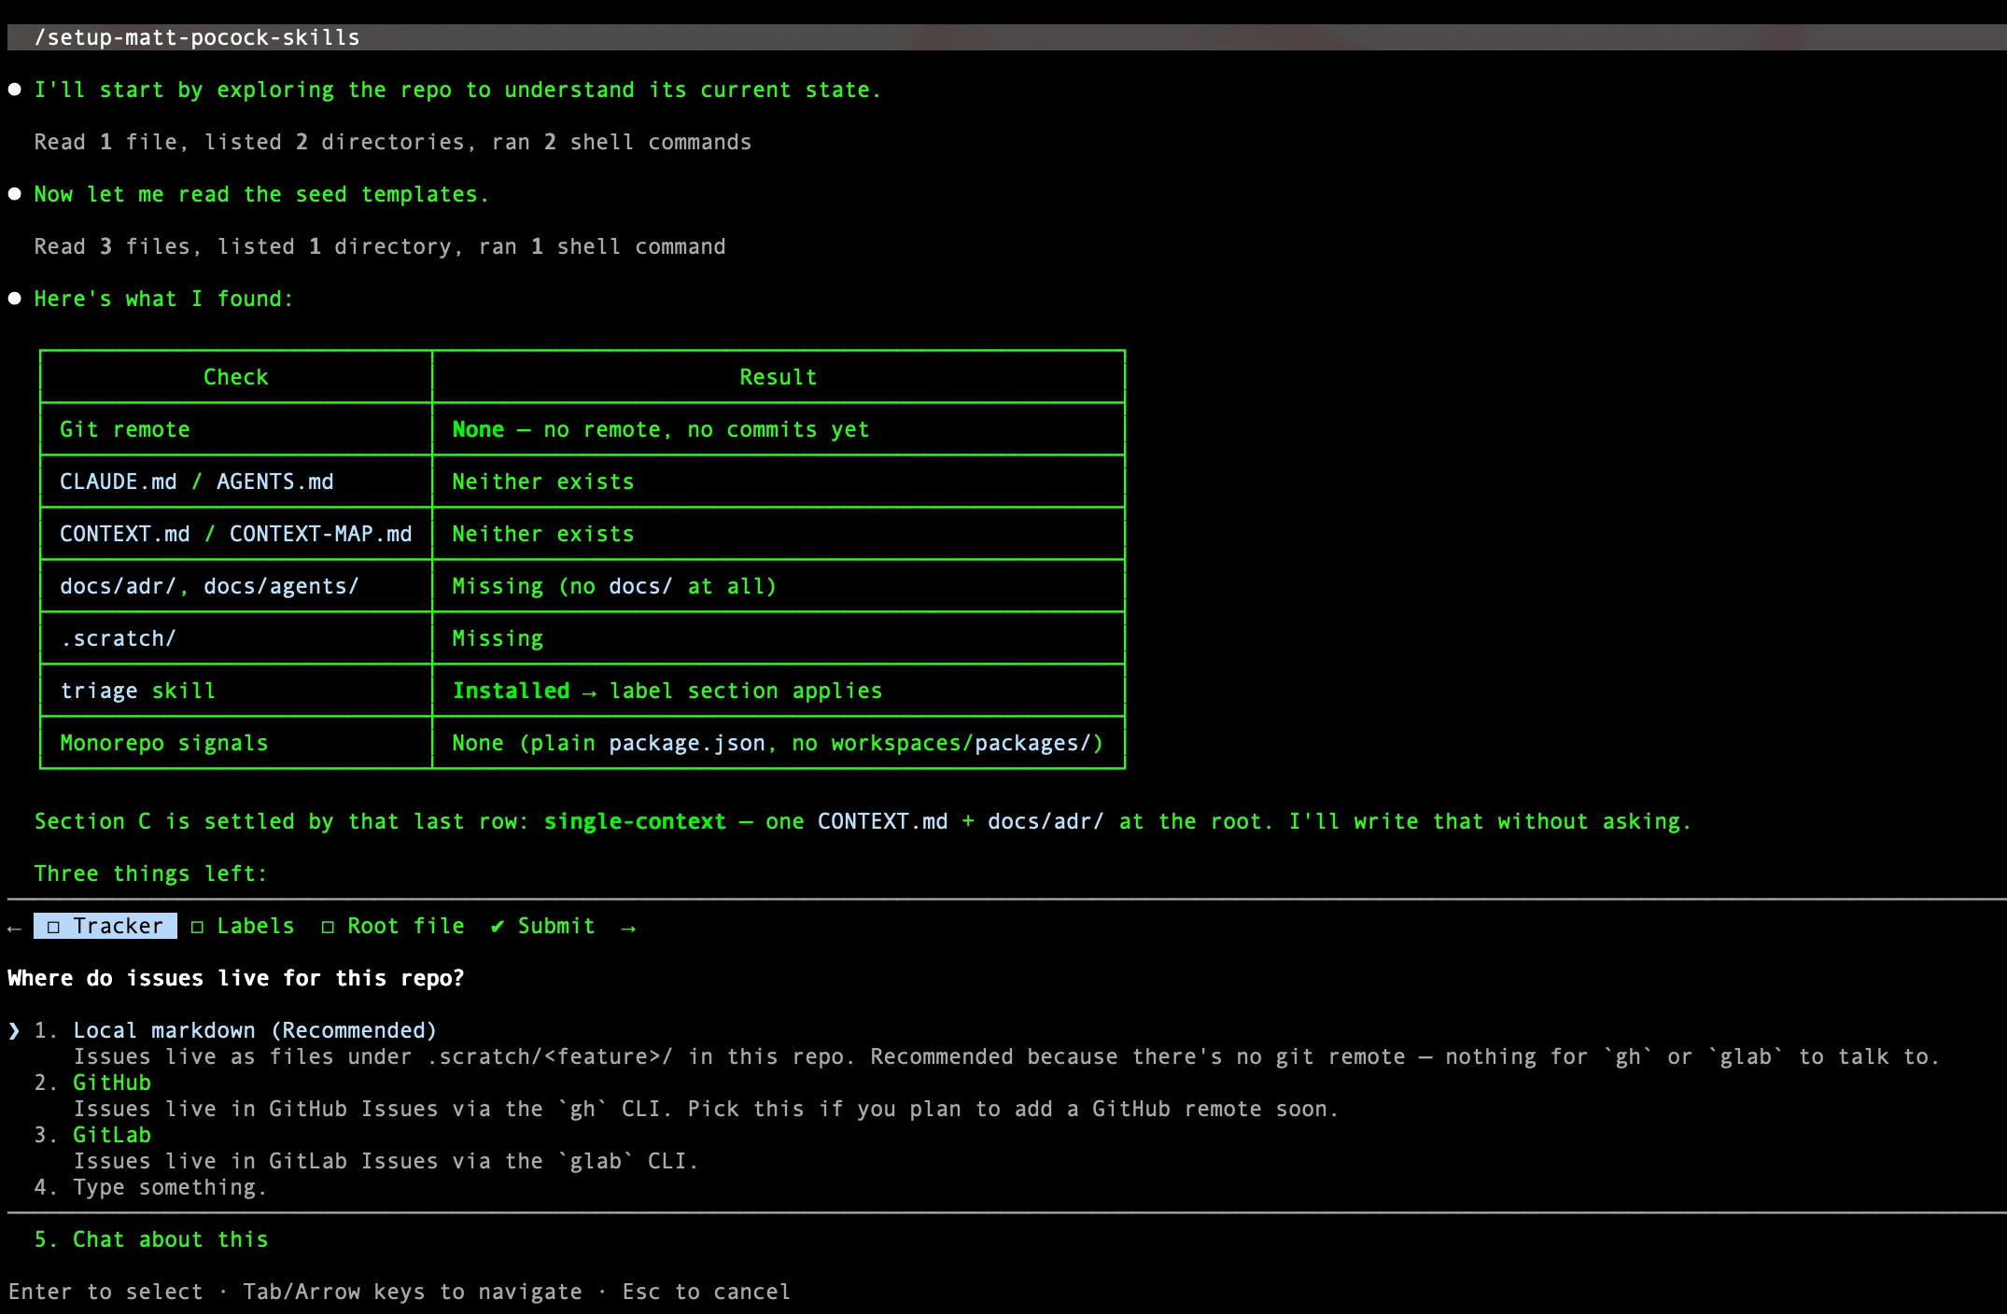
Task: Click the 'Check' table header
Action: [x=236, y=377]
